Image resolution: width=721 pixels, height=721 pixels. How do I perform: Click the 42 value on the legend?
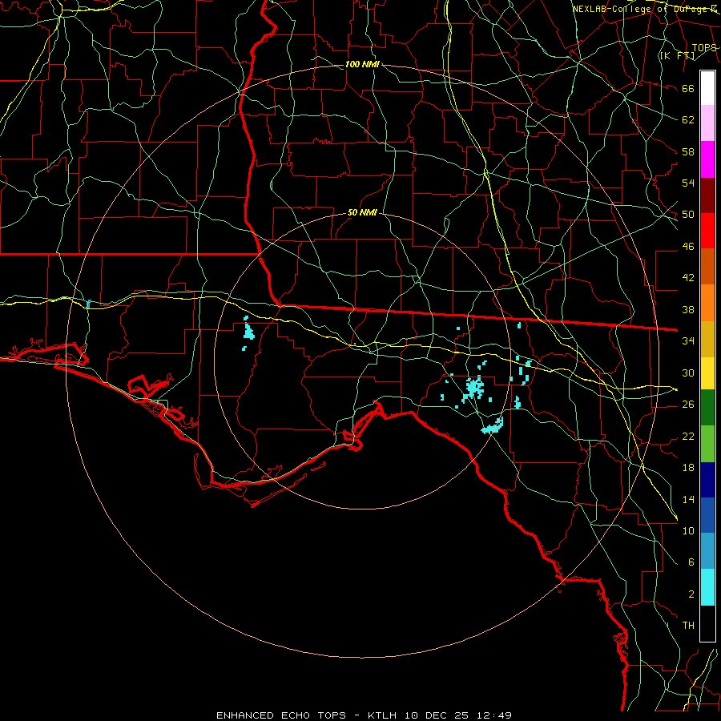pyautogui.click(x=688, y=278)
